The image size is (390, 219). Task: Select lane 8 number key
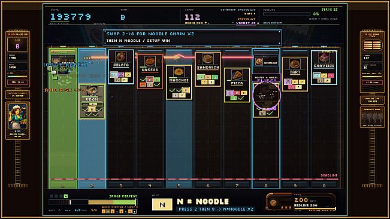click(x=265, y=185)
